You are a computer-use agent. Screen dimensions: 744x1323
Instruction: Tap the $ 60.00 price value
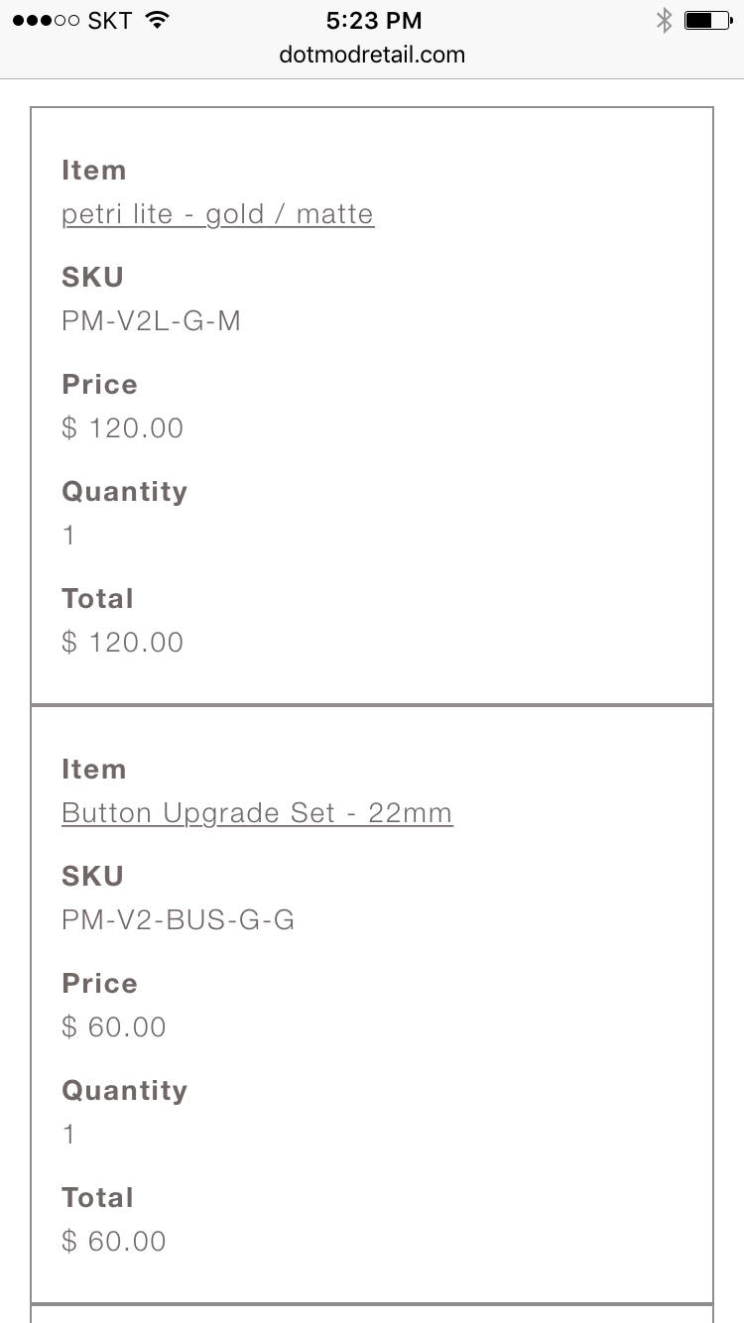[x=113, y=1027]
